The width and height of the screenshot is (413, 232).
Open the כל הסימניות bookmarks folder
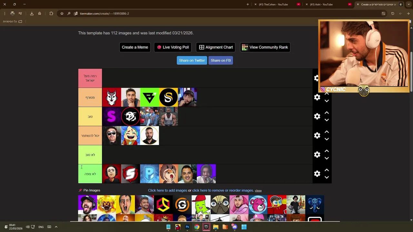click(x=13, y=22)
